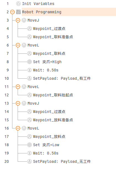Click the hourglass icon on line 9
Screen dimensions: 116x170
pos(29,70)
